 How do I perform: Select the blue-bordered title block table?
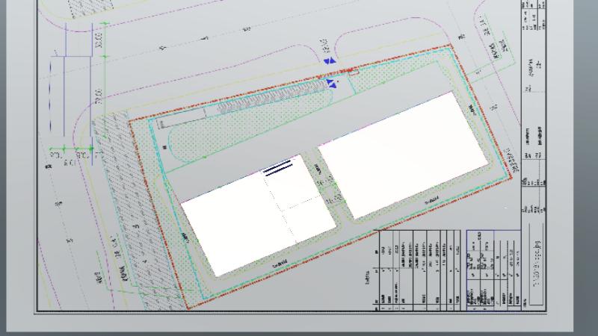pos(490,269)
